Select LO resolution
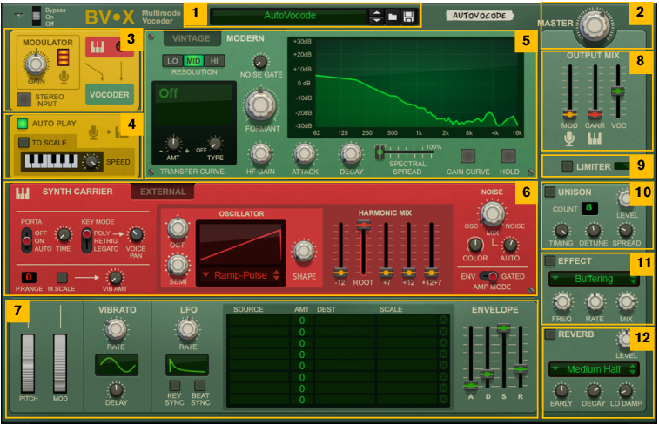This screenshot has height=425, width=659. coord(172,61)
